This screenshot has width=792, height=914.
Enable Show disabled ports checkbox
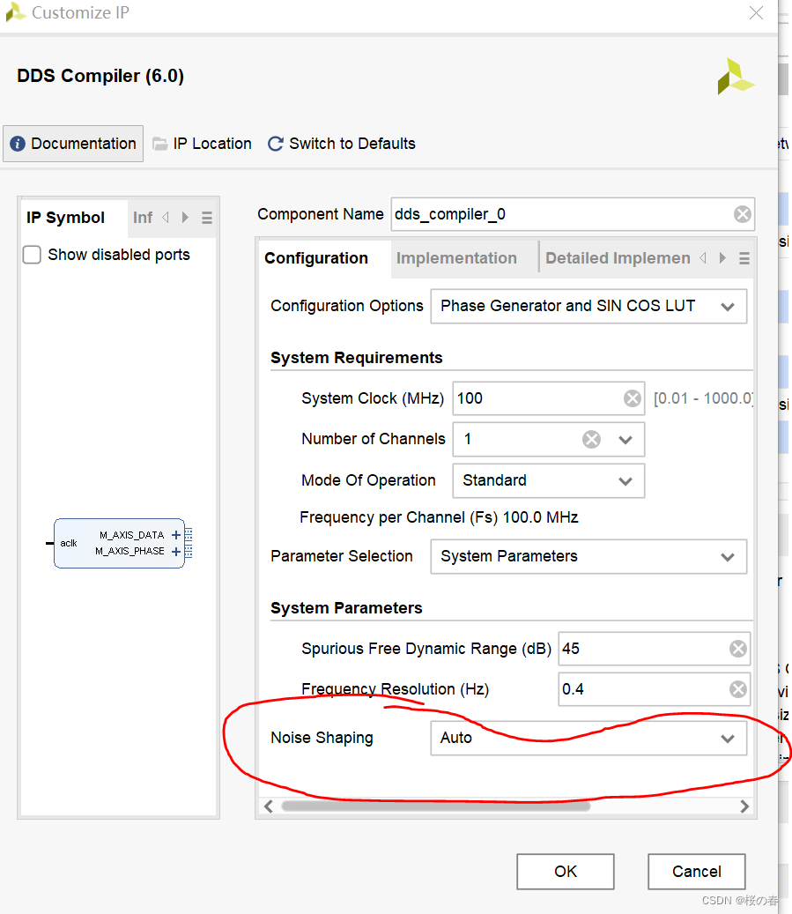pos(32,255)
